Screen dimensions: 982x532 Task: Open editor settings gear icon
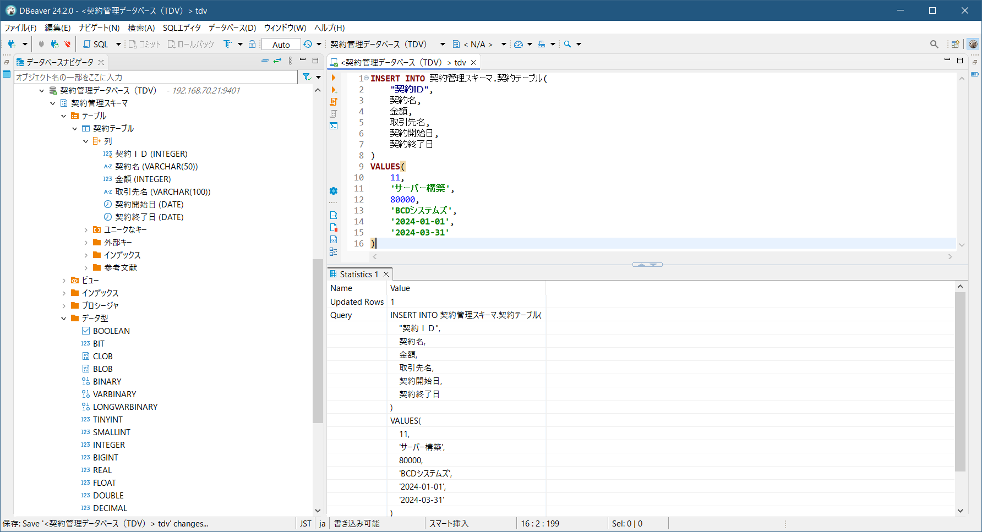point(334,191)
